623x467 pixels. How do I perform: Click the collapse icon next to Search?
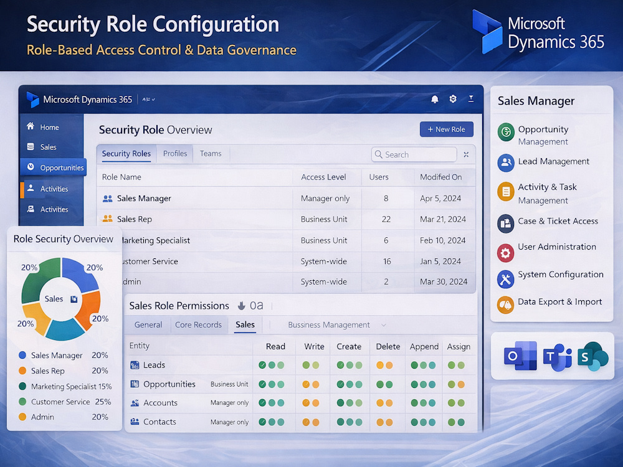[x=466, y=154]
